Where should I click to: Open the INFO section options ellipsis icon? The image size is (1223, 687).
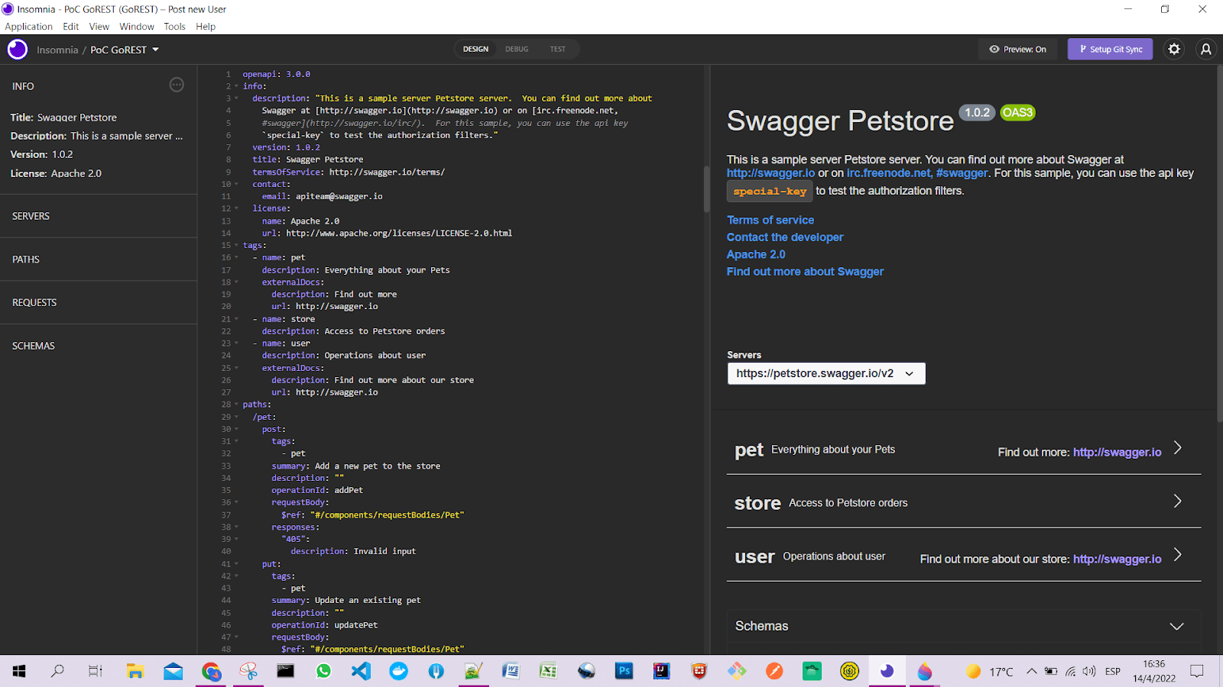click(x=177, y=85)
